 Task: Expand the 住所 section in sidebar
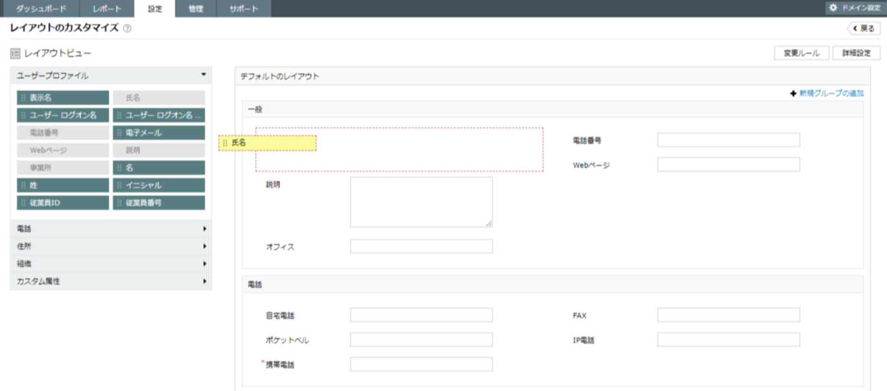204,246
